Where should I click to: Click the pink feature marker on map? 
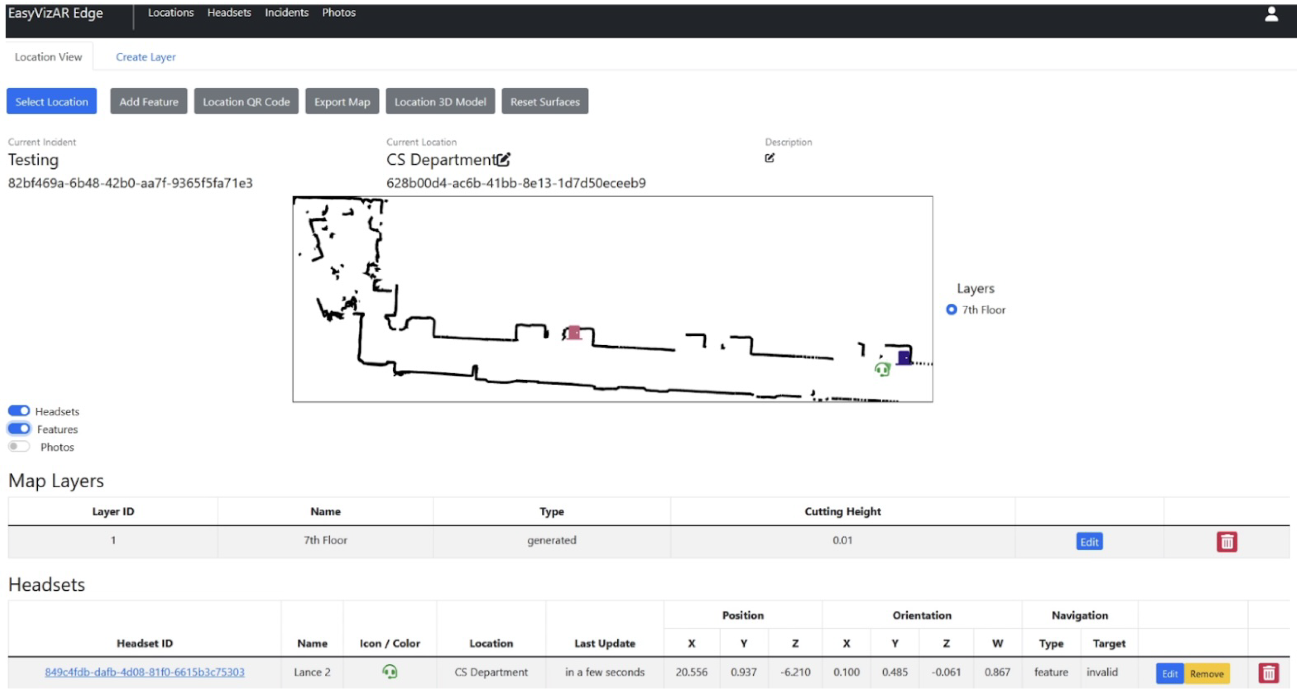coord(574,332)
